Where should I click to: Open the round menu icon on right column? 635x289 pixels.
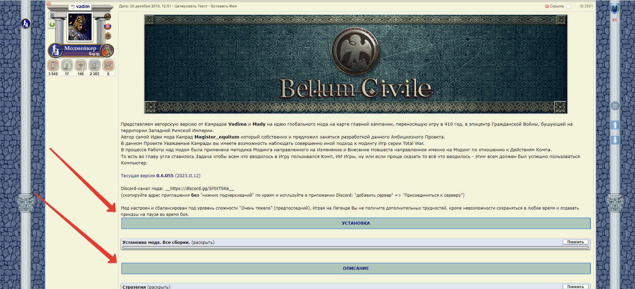click(615, 106)
